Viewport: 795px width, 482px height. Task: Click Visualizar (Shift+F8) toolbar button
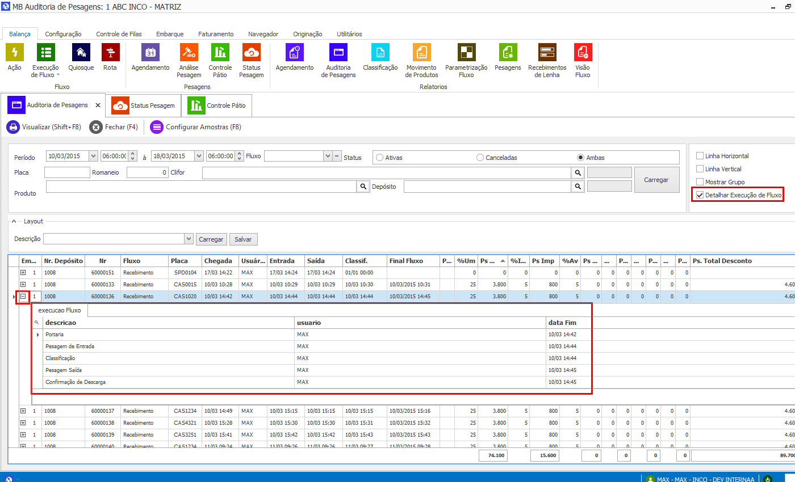point(44,127)
